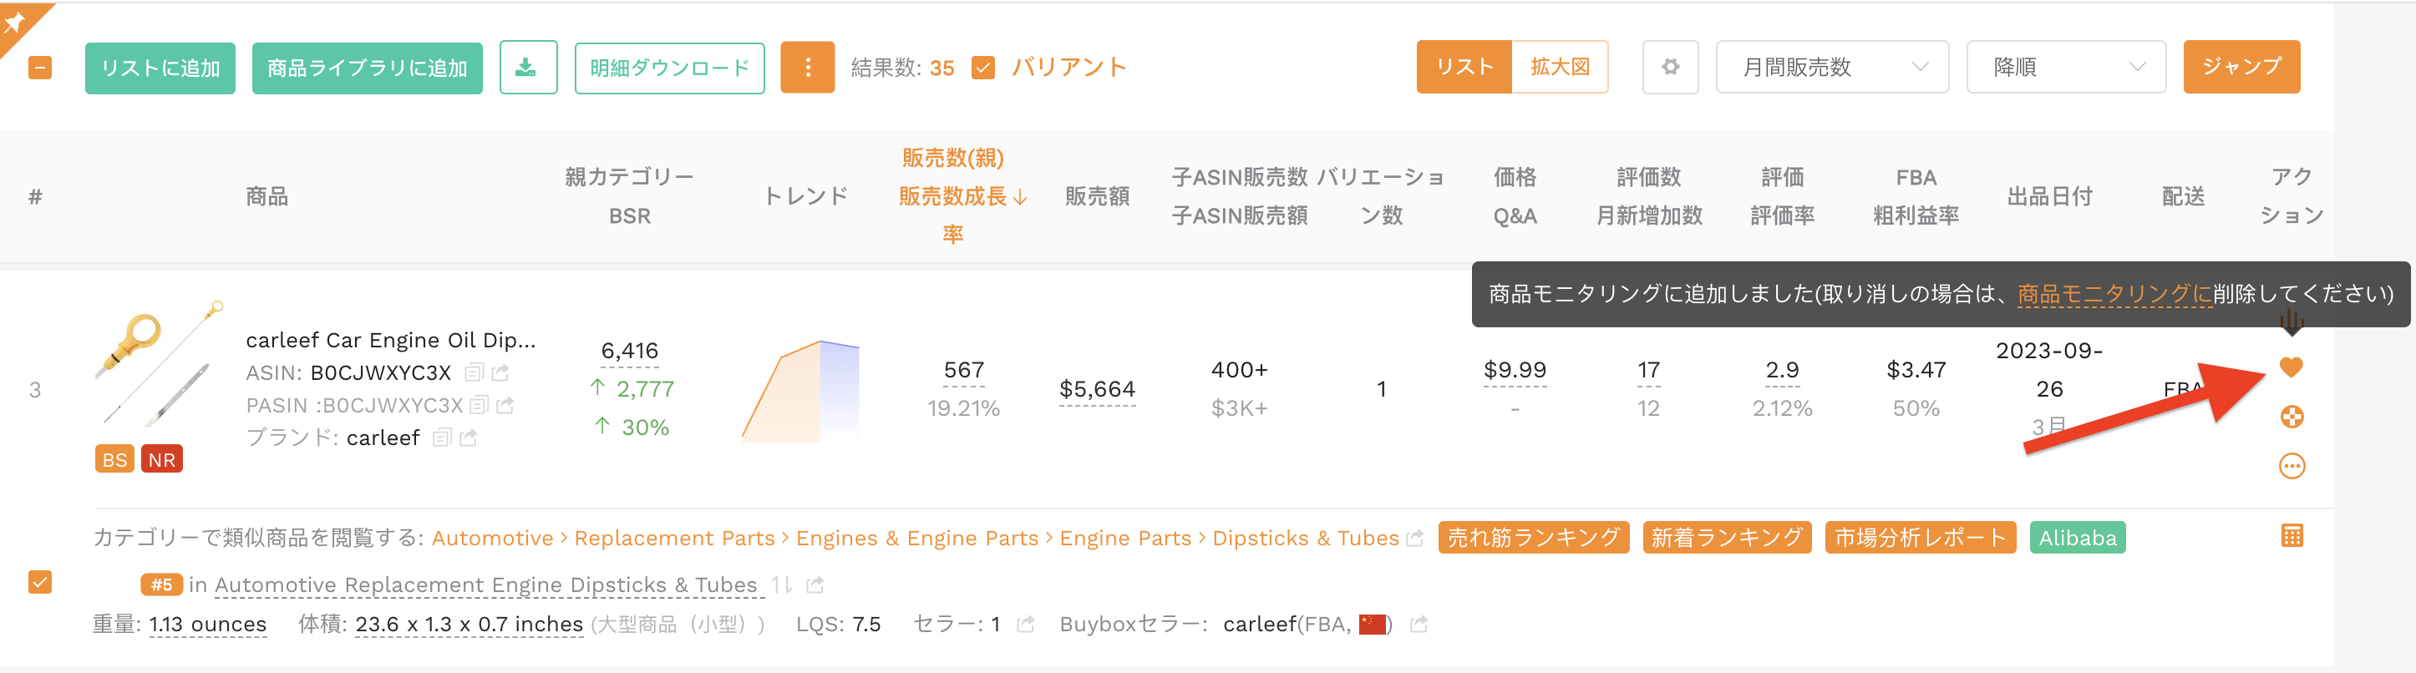The height and width of the screenshot is (673, 2416).
Task: Click the #5 rank badge
Action: [x=161, y=584]
